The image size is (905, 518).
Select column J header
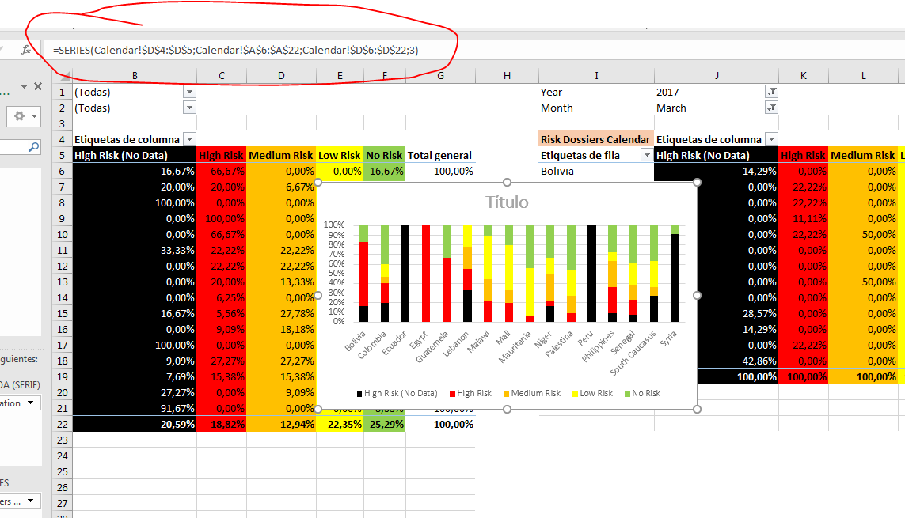(717, 75)
